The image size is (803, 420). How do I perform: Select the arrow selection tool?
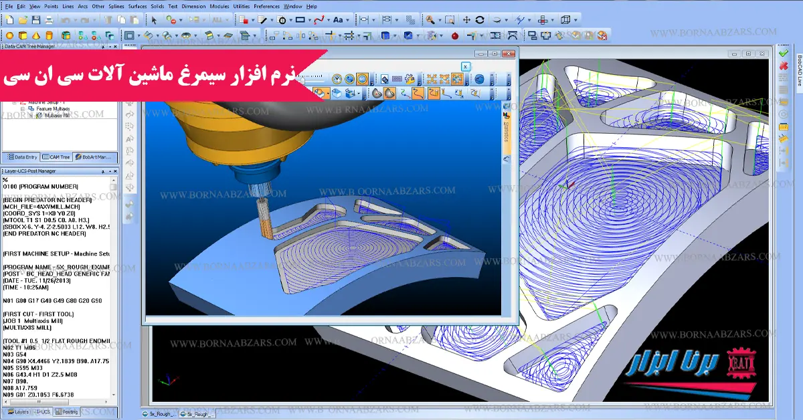coord(155,19)
